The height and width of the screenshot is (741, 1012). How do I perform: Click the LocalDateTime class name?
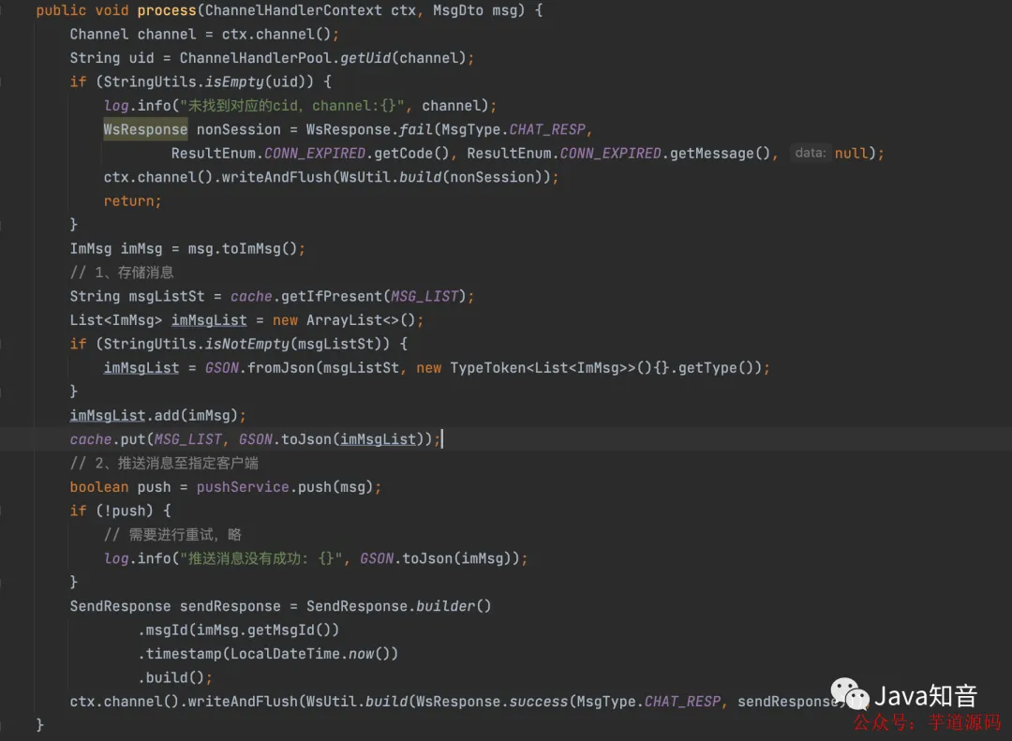285,654
